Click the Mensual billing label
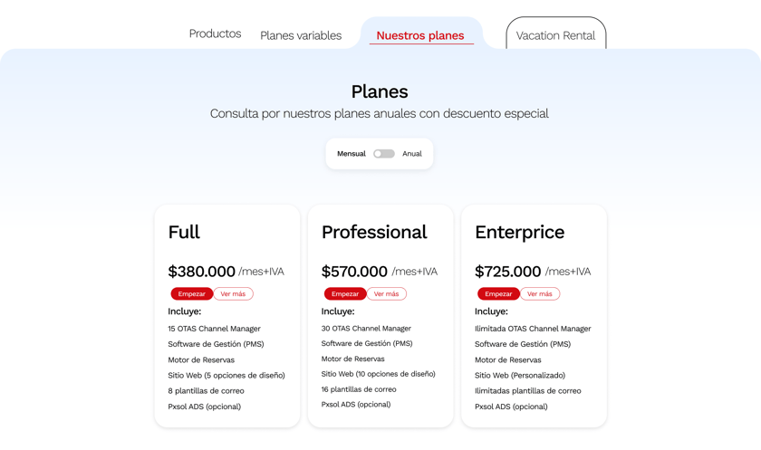Image resolution: width=761 pixels, height=450 pixels. 352,154
